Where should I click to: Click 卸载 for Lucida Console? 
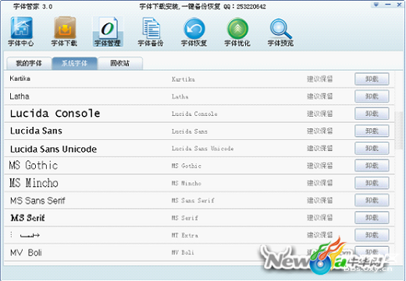pos(372,114)
